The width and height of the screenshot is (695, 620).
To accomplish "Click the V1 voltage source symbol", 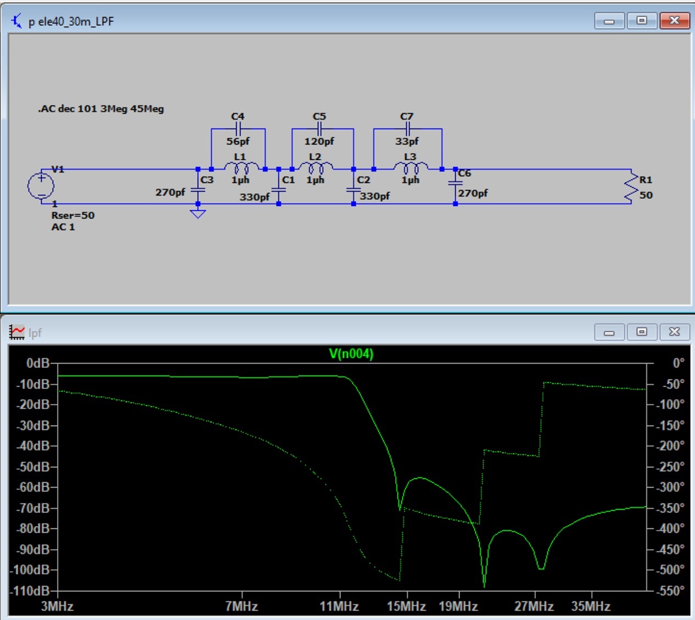I will [41, 186].
